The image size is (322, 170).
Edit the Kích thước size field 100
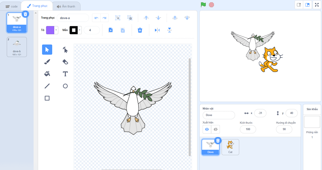coord(248,129)
